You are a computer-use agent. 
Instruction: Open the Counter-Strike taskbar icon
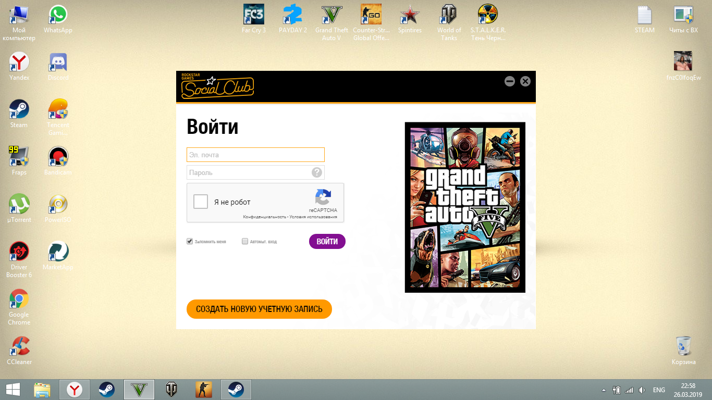pos(204,389)
